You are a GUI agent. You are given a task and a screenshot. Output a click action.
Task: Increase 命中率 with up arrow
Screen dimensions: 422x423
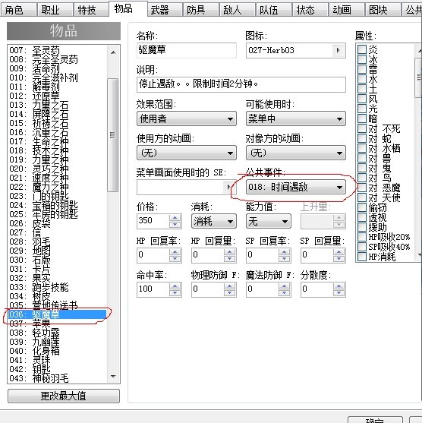pyautogui.click(x=175, y=286)
